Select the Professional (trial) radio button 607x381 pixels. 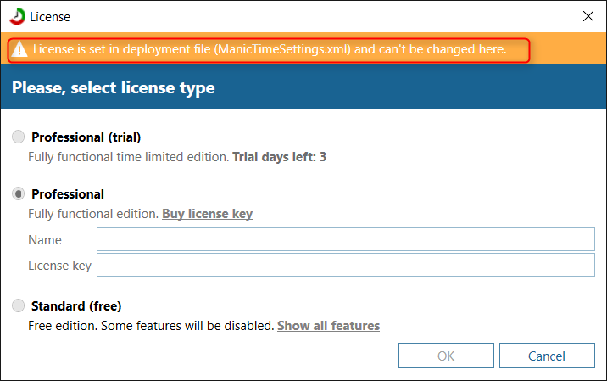(x=19, y=137)
